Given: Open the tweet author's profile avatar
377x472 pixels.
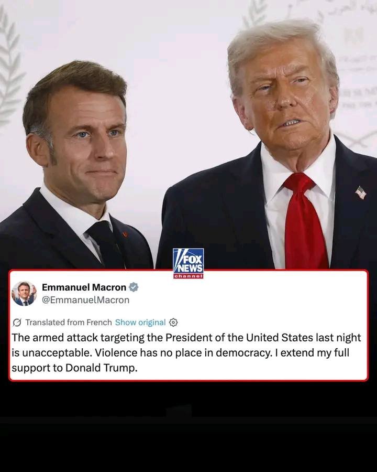Looking at the screenshot, I should click(x=24, y=294).
